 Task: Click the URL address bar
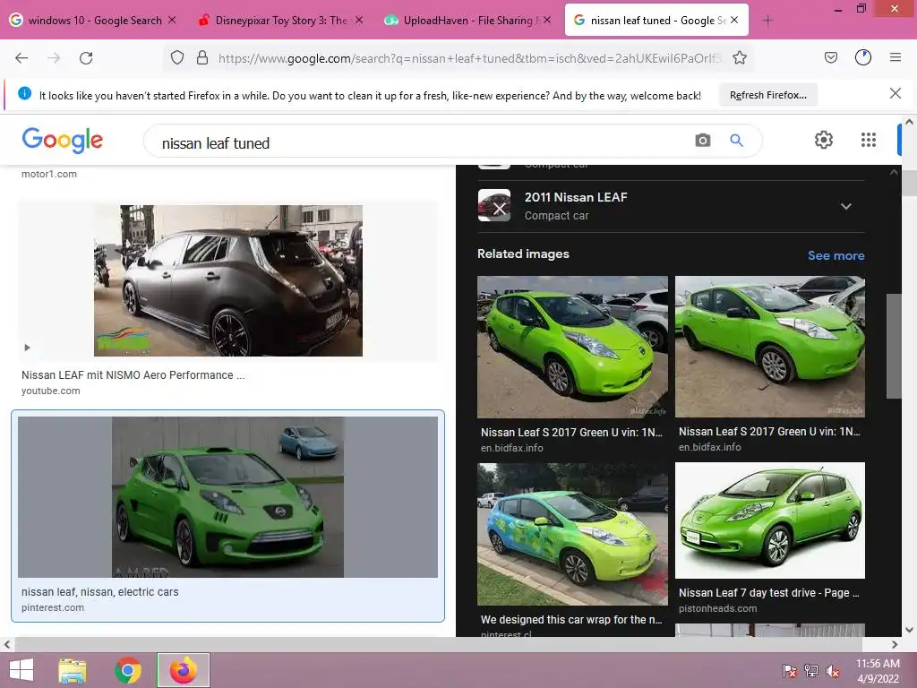pyautogui.click(x=471, y=58)
